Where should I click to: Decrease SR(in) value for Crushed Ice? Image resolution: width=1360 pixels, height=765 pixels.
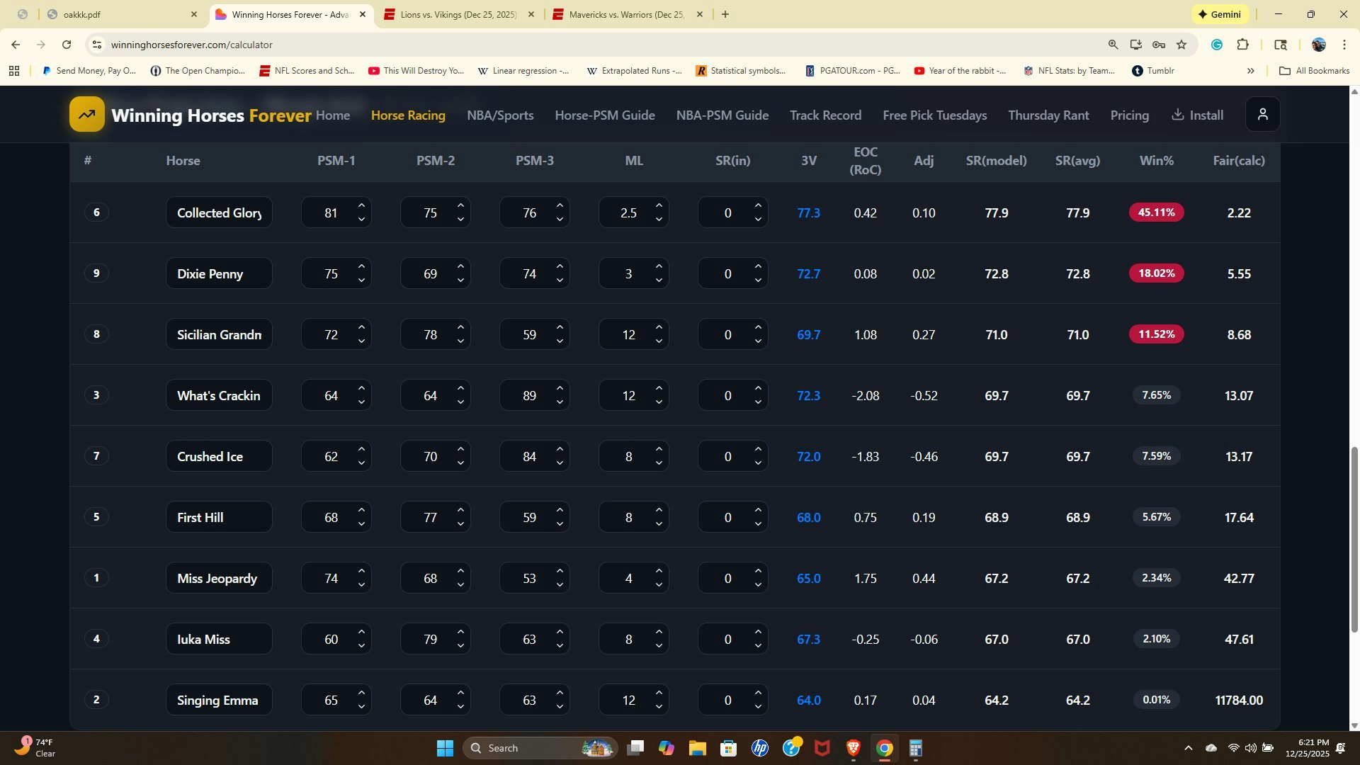pos(758,463)
